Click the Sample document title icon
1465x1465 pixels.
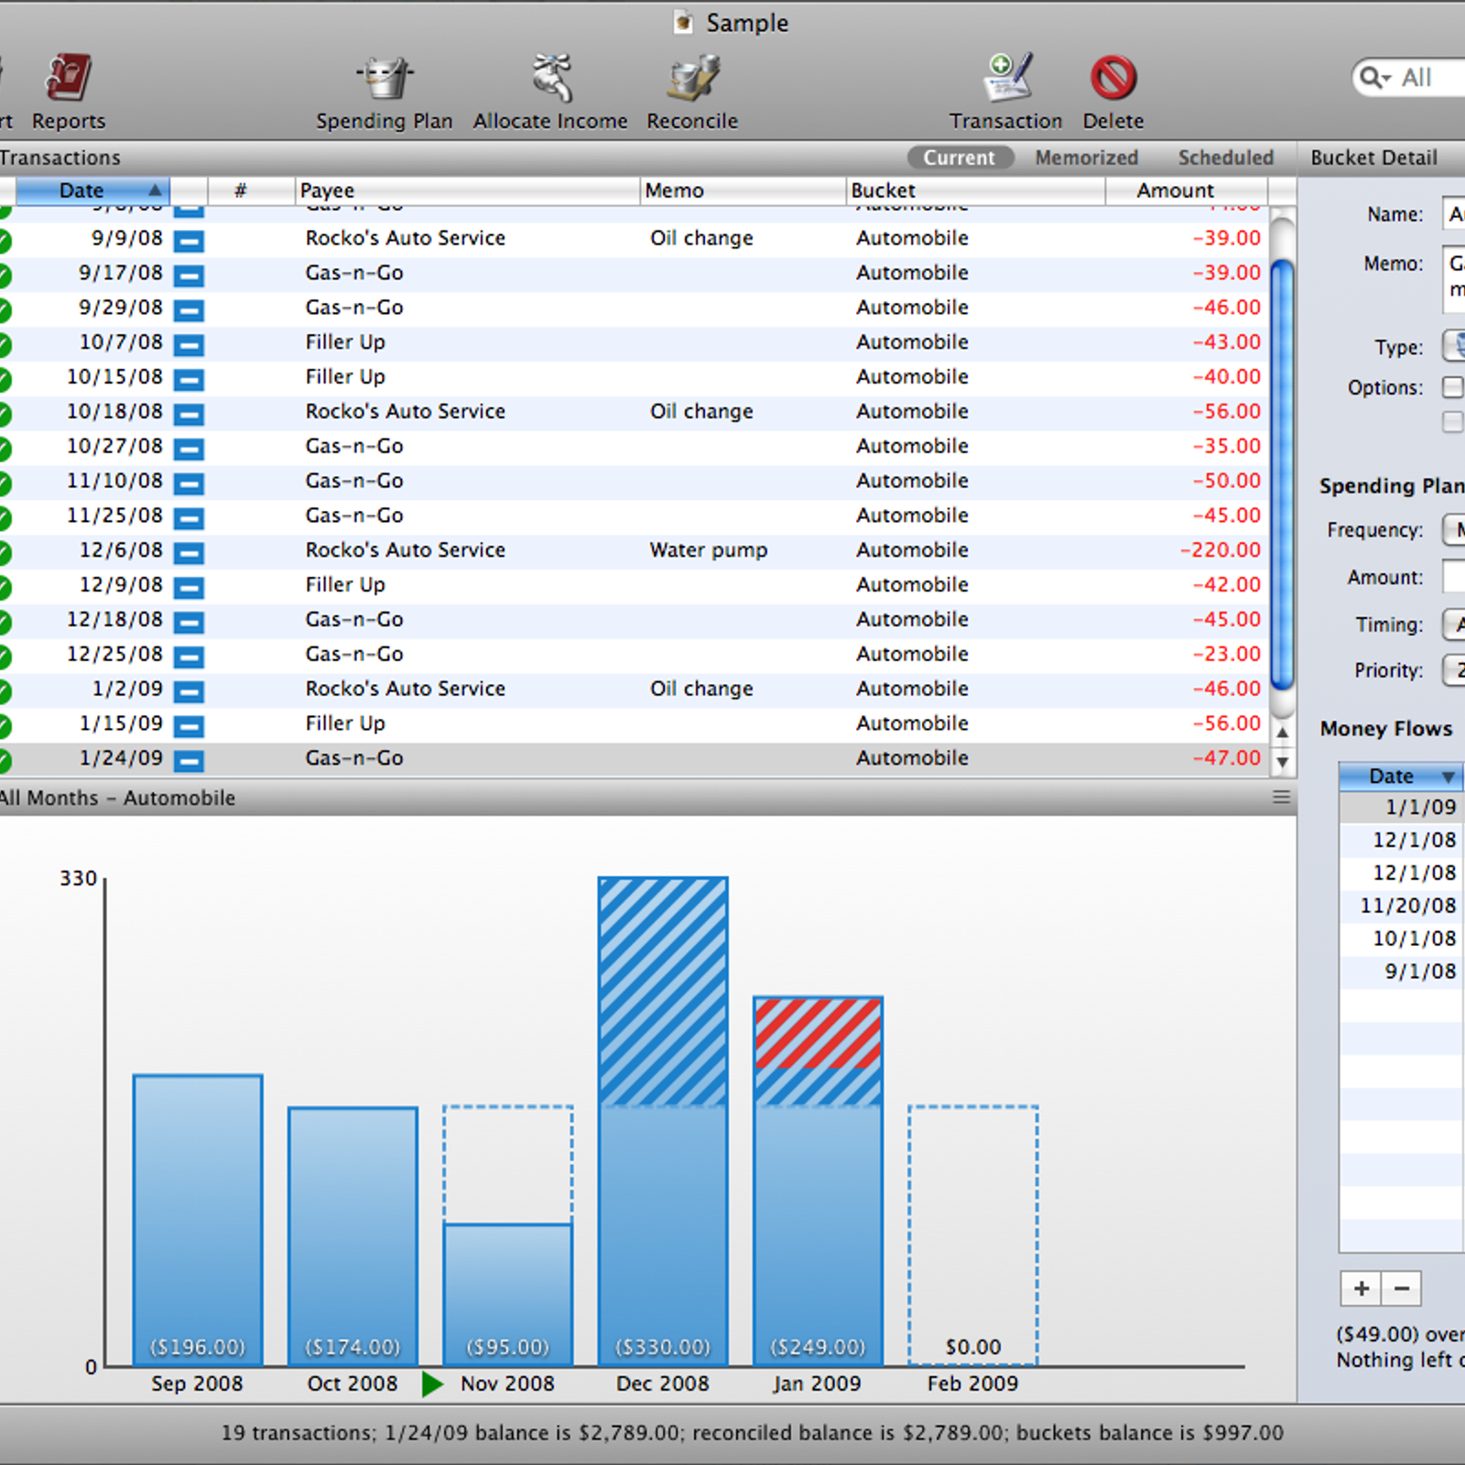[x=683, y=22]
